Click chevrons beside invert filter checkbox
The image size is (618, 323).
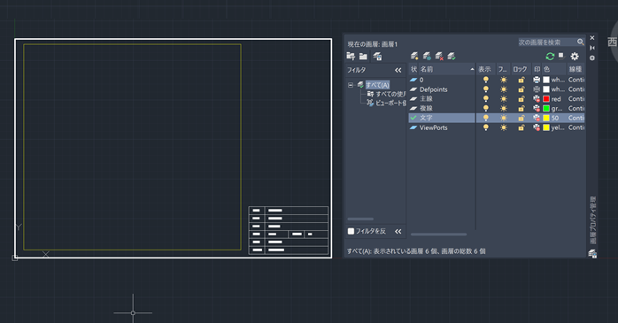pyautogui.click(x=398, y=231)
